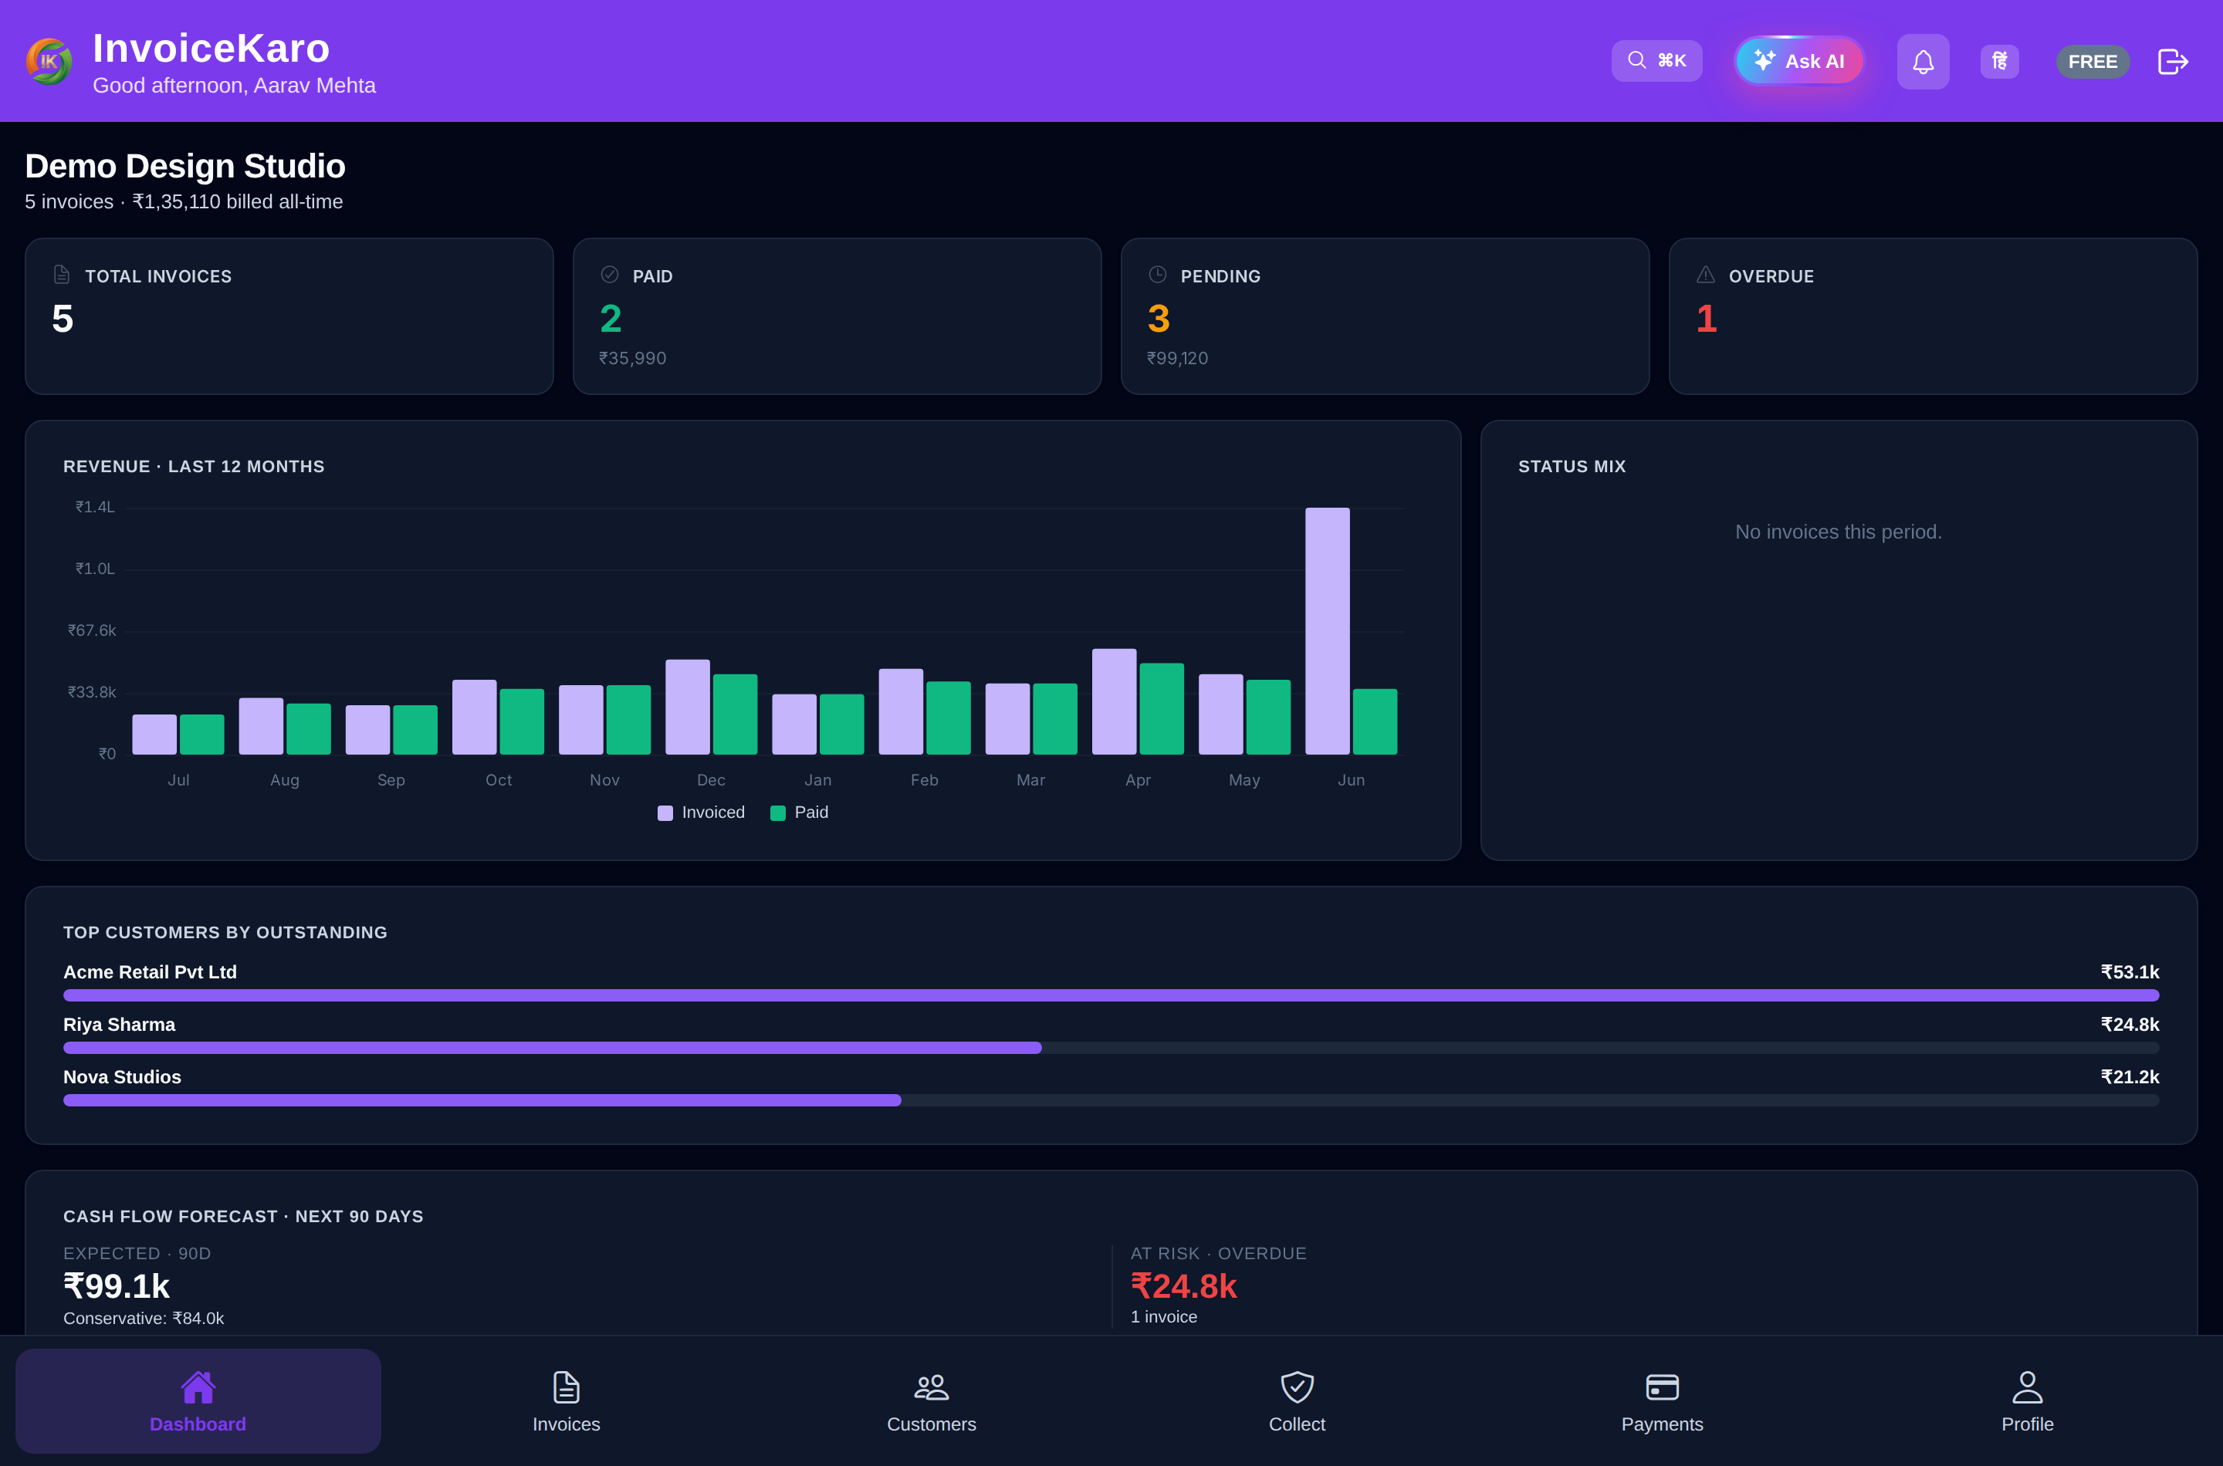Click the Total Invoices document icon

click(x=62, y=275)
